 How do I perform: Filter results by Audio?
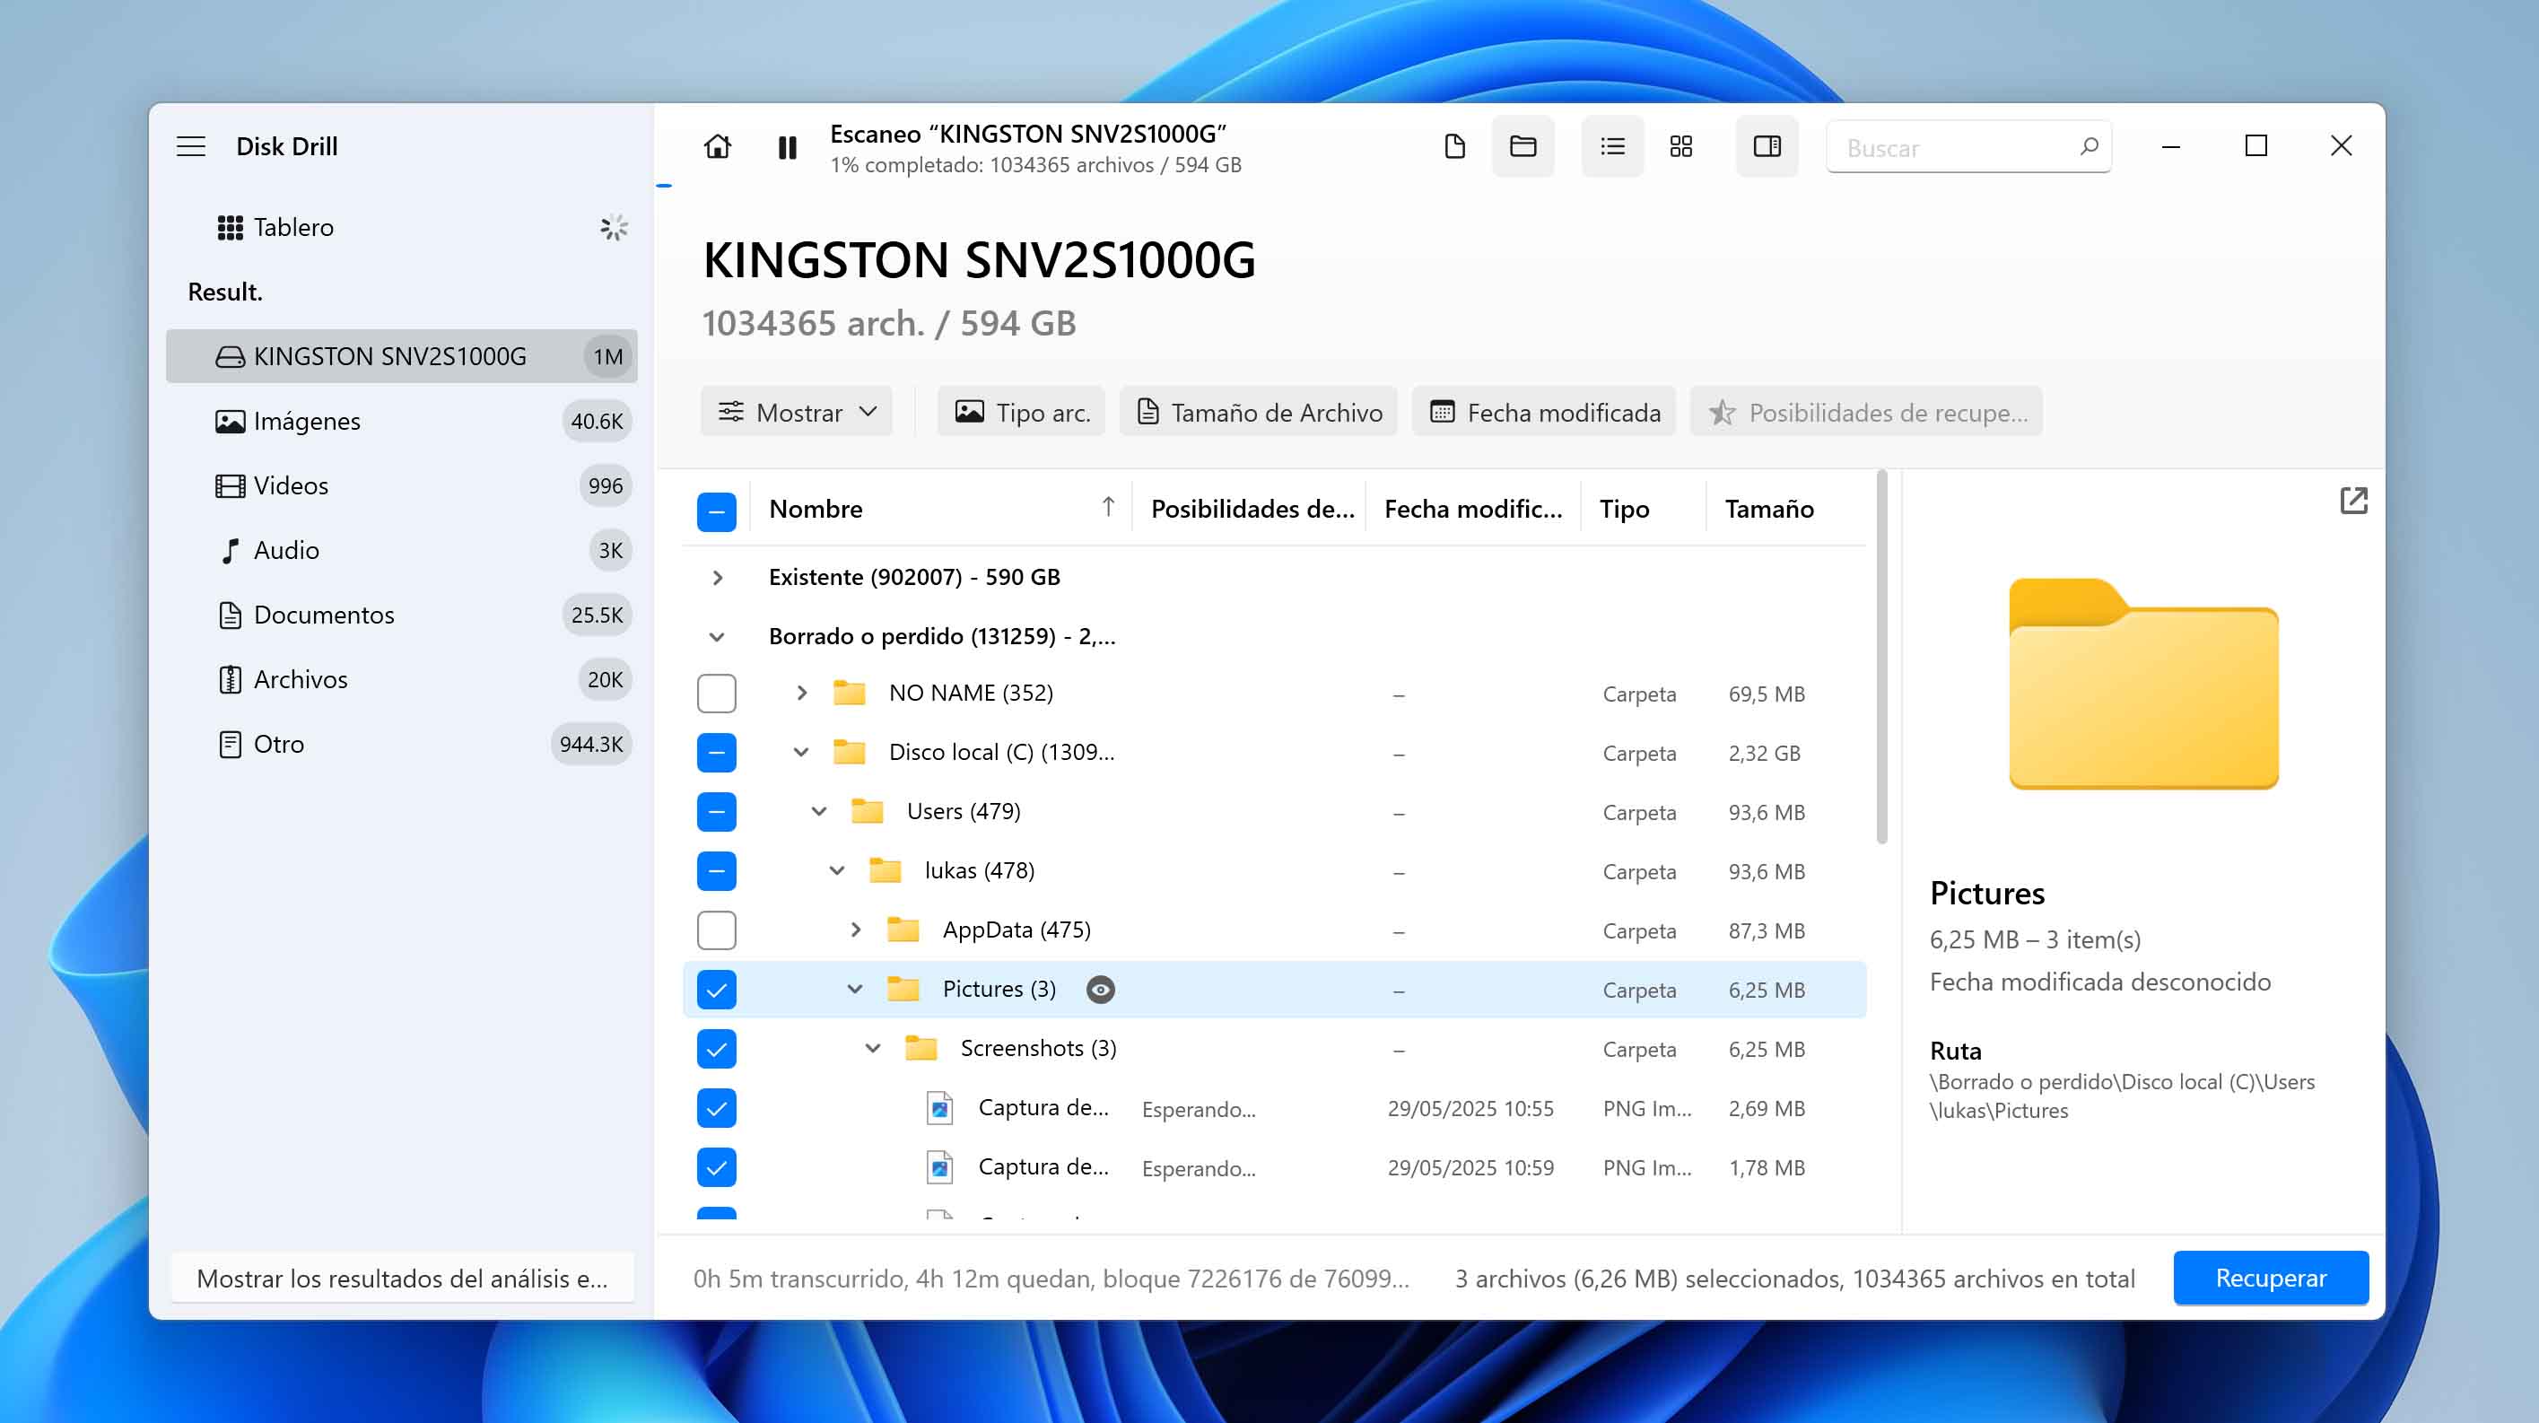click(402, 550)
